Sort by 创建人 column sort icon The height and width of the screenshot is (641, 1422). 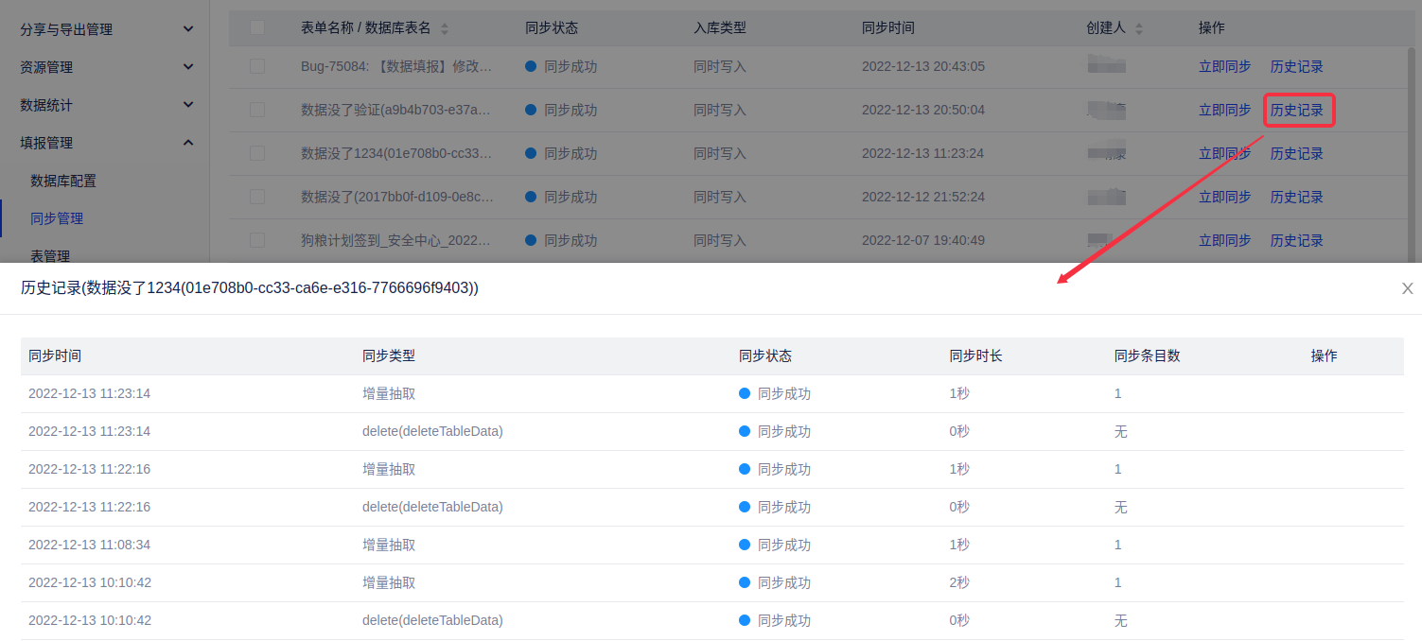coord(1138,28)
